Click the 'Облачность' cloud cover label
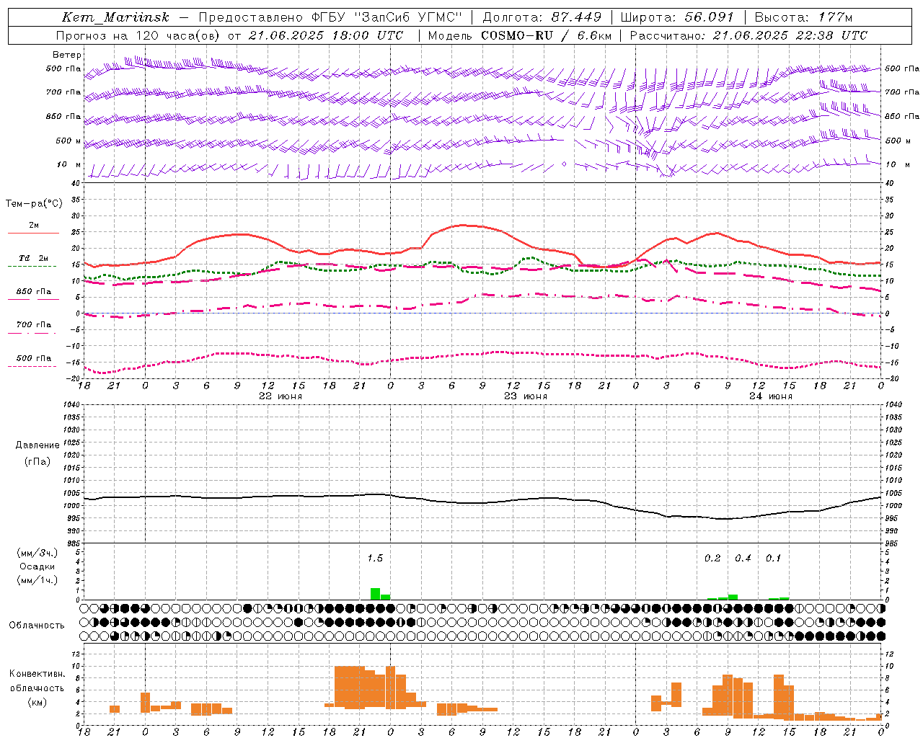This screenshot has height=738, width=923. tap(37, 626)
